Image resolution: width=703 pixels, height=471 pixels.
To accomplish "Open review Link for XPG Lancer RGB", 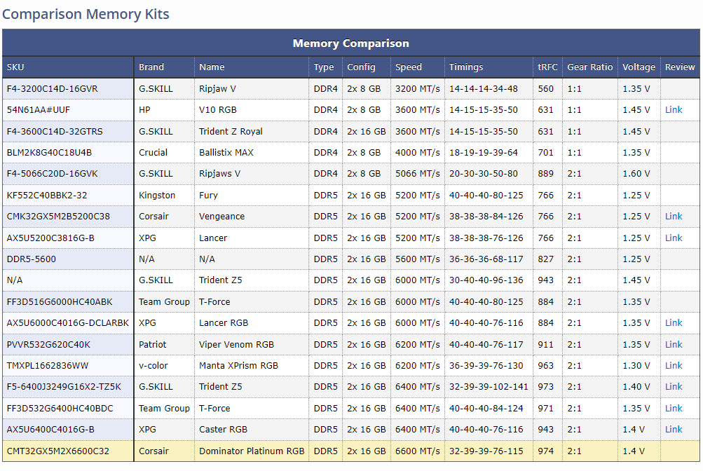I will [x=674, y=323].
